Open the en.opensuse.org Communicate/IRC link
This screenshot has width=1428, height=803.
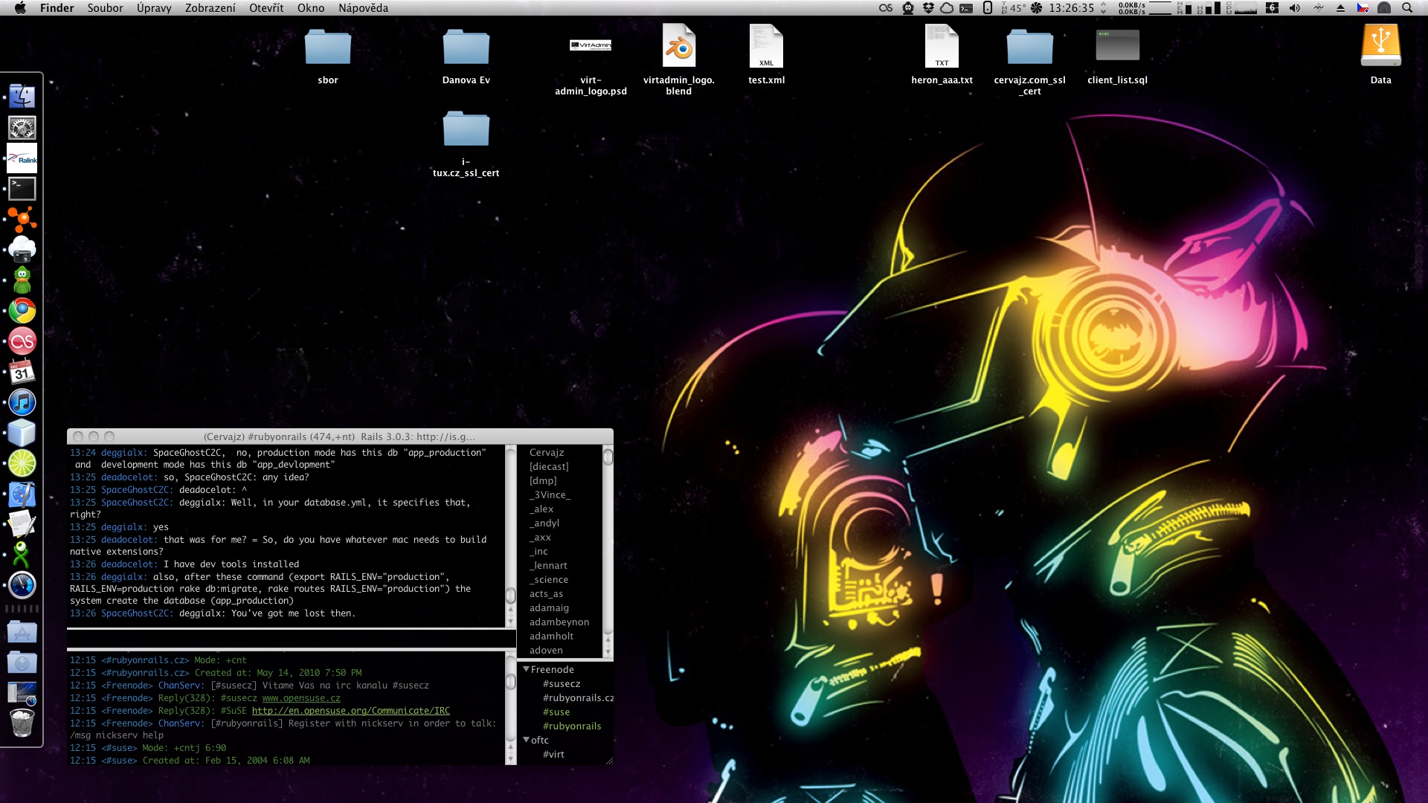coord(351,711)
